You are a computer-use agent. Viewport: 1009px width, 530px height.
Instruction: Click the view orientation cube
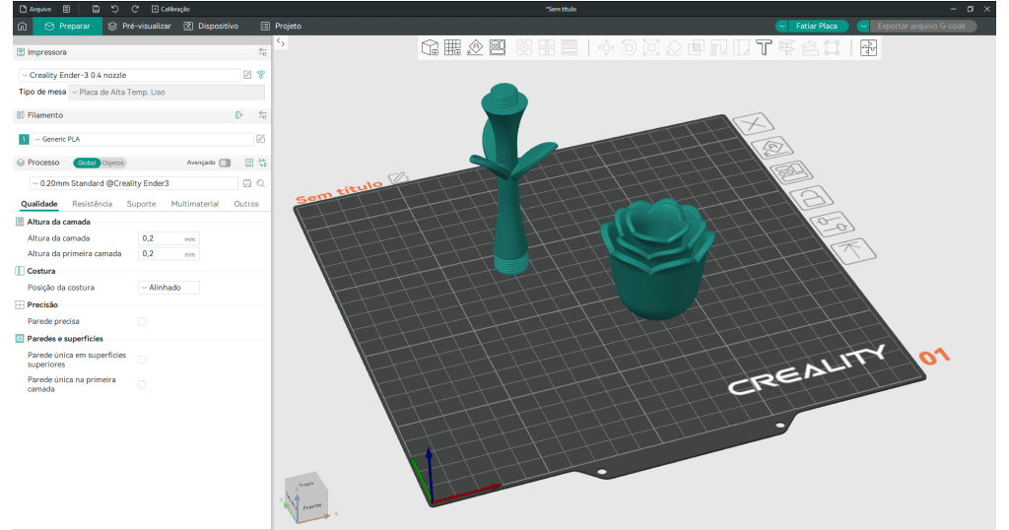306,496
